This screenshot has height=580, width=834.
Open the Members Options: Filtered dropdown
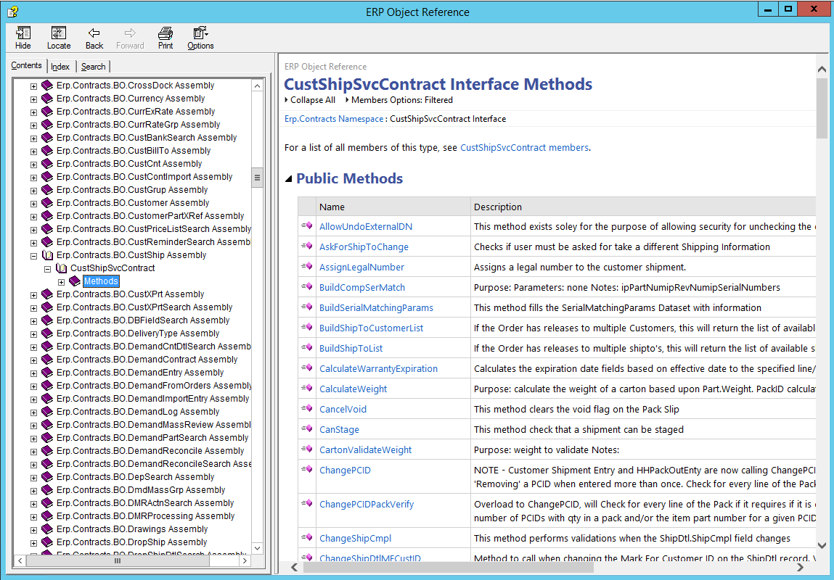[399, 100]
